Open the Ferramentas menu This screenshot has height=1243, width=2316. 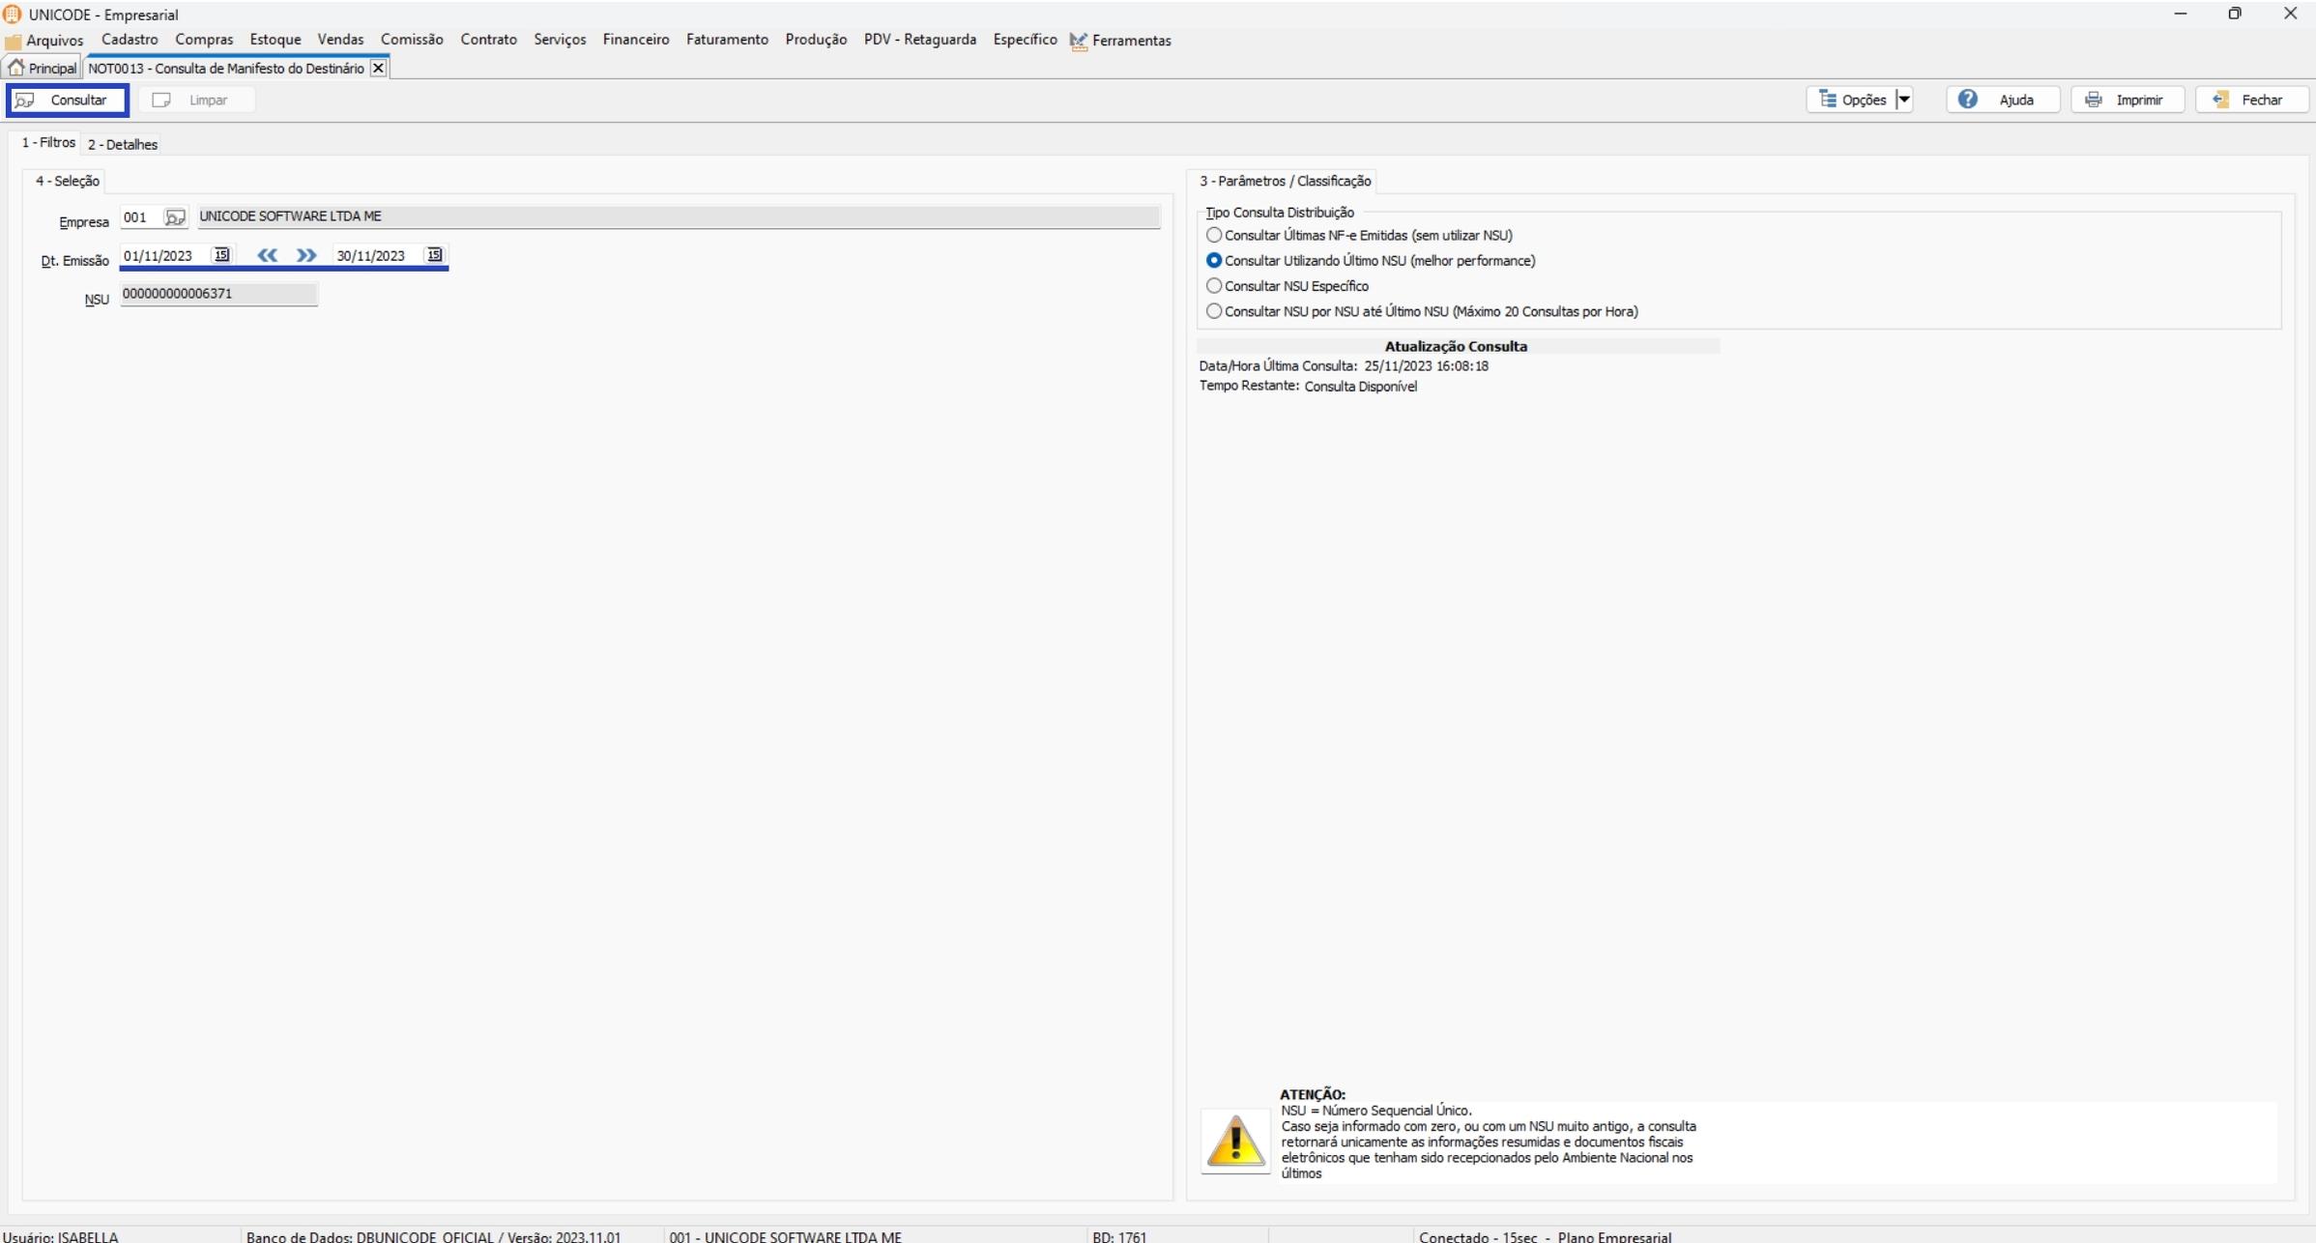1130,41
